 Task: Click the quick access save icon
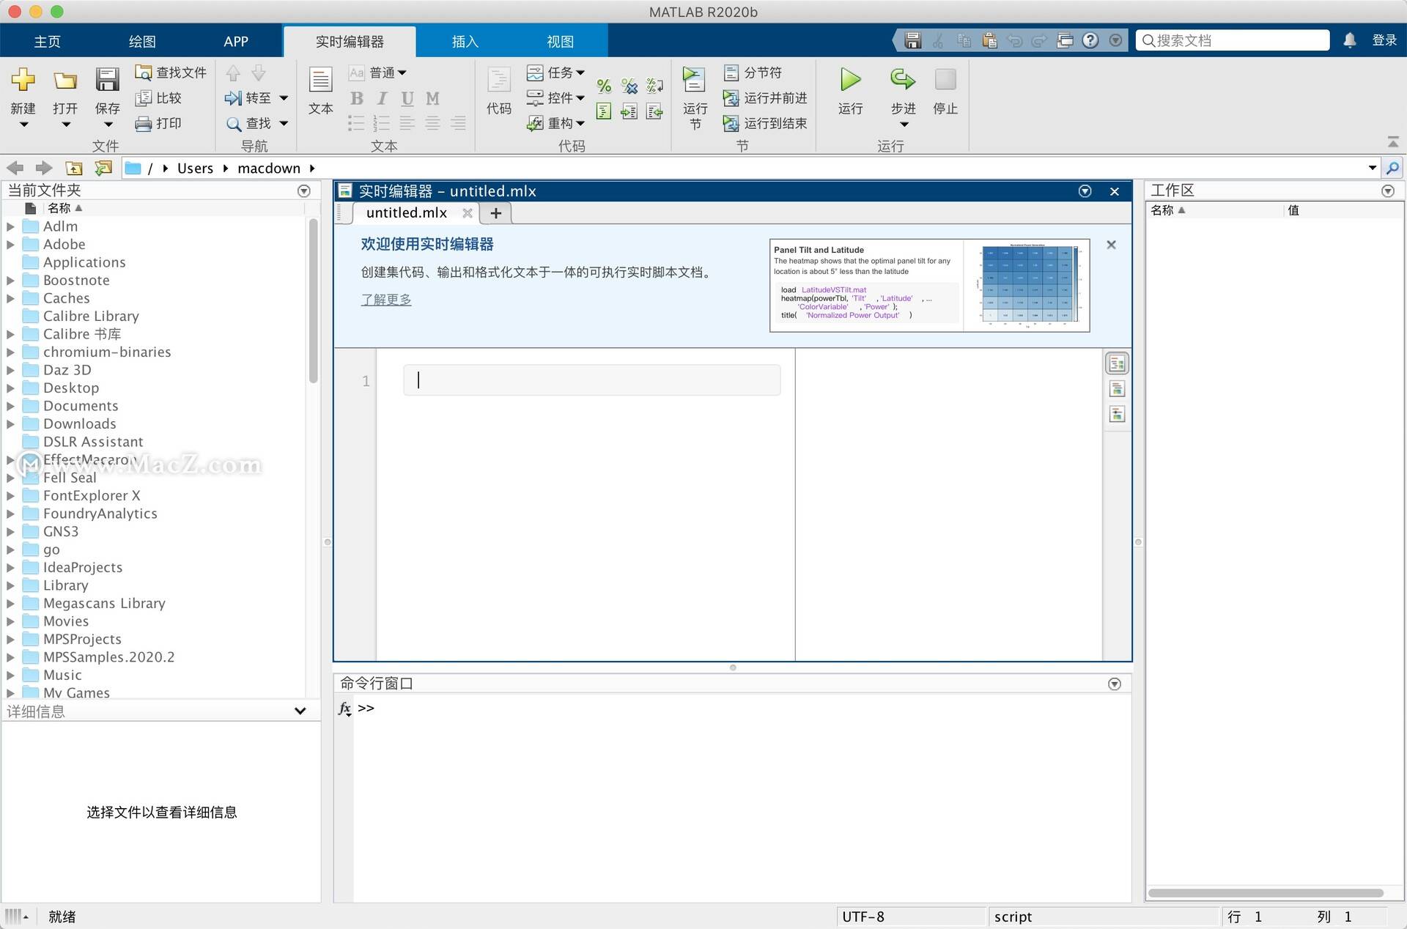[x=912, y=40]
